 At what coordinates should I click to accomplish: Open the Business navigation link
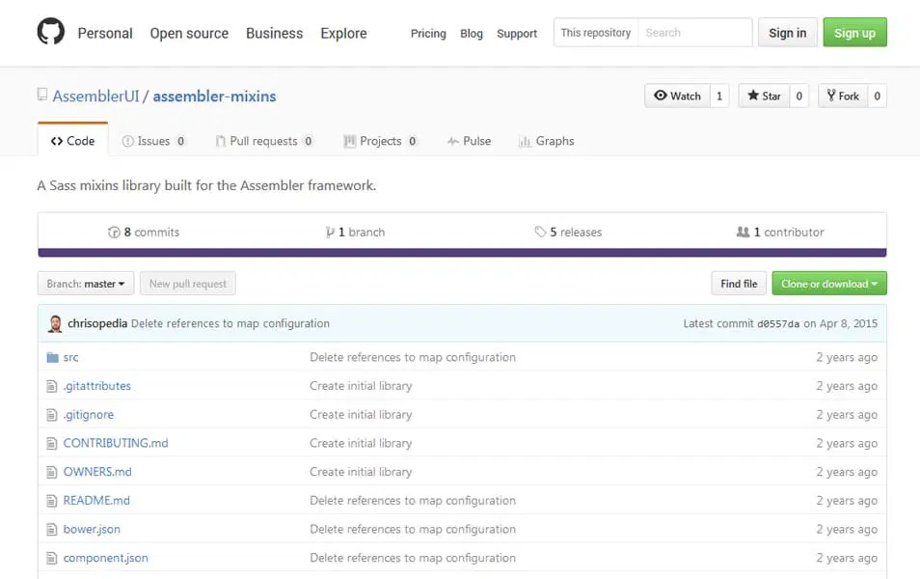pyautogui.click(x=275, y=34)
